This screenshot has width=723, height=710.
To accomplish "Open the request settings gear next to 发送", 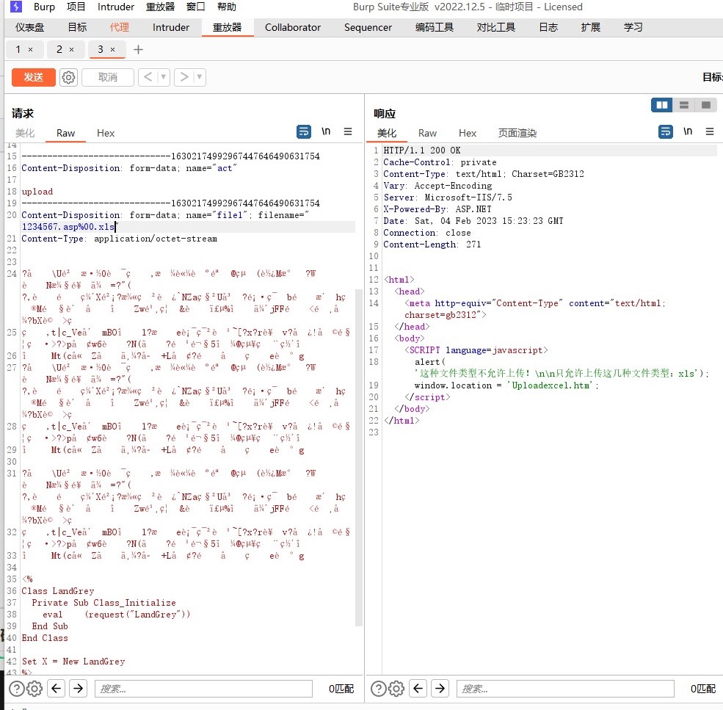I will point(69,77).
